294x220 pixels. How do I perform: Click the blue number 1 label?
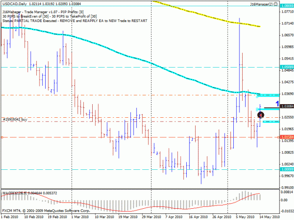point(277,104)
